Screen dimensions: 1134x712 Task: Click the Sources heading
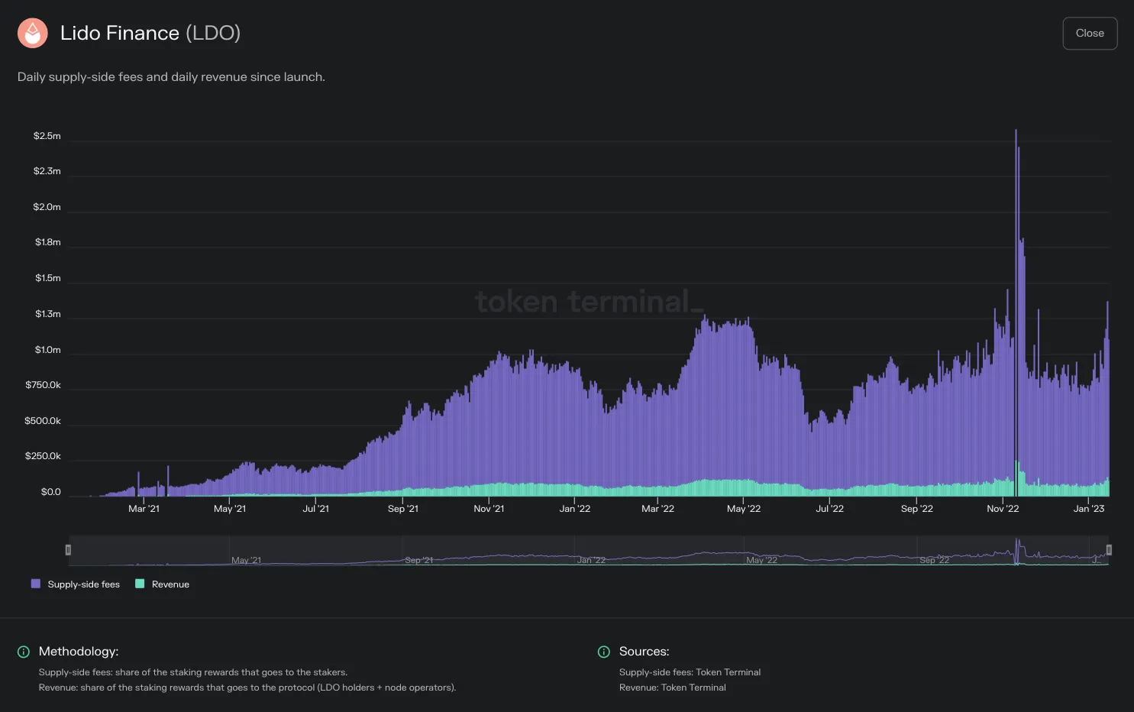[644, 652]
